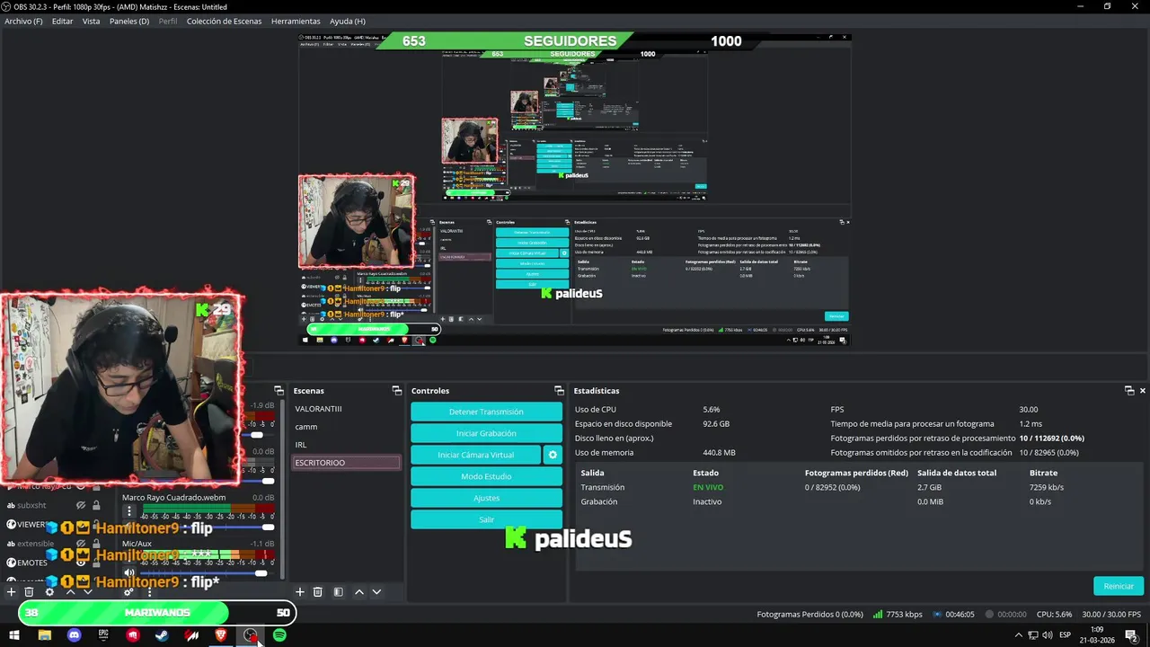Open the Archivo menu
This screenshot has width=1150, height=647.
click(23, 21)
